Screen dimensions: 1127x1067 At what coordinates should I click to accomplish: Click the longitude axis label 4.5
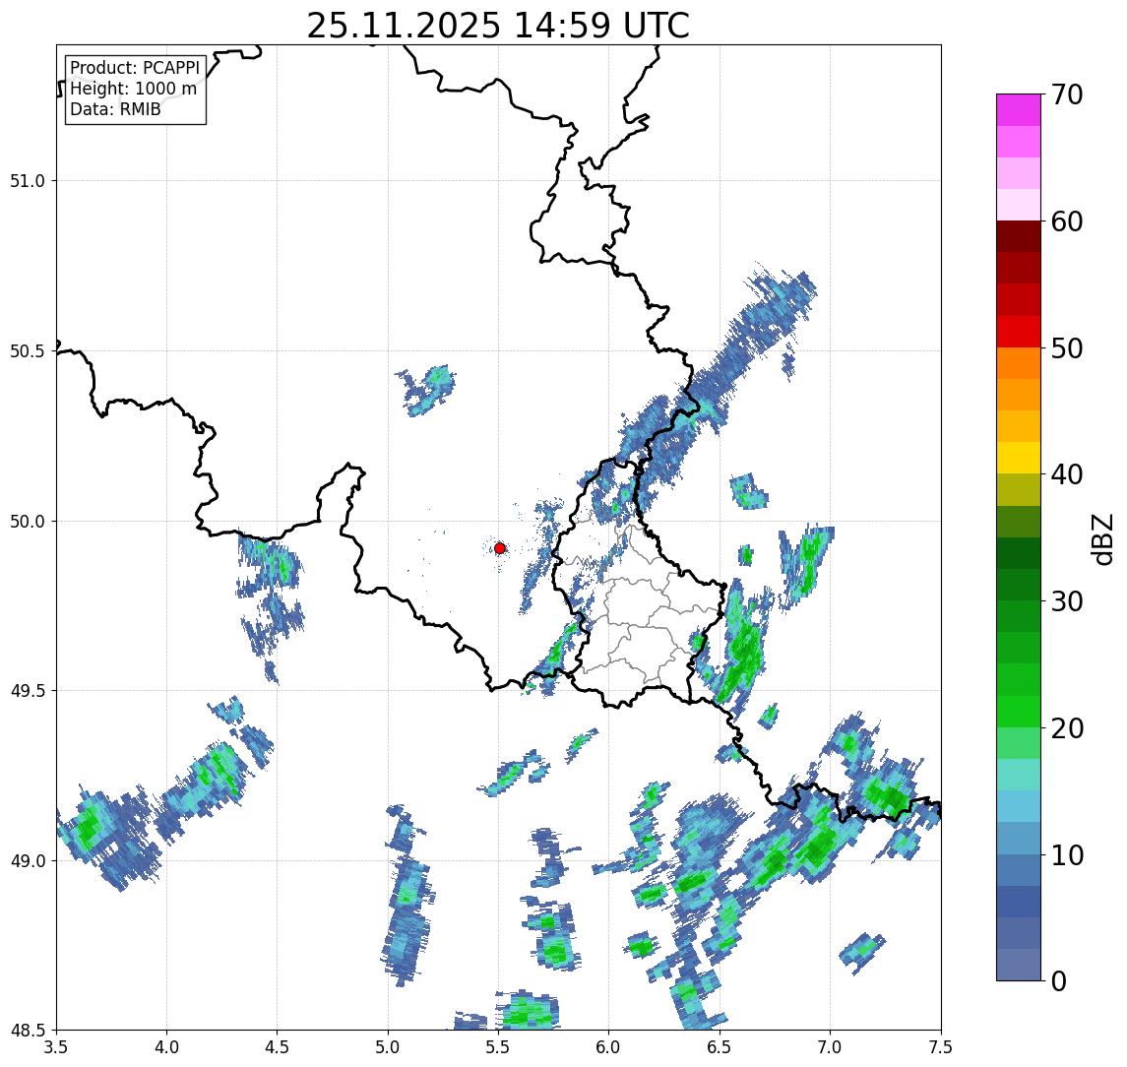(x=278, y=1046)
